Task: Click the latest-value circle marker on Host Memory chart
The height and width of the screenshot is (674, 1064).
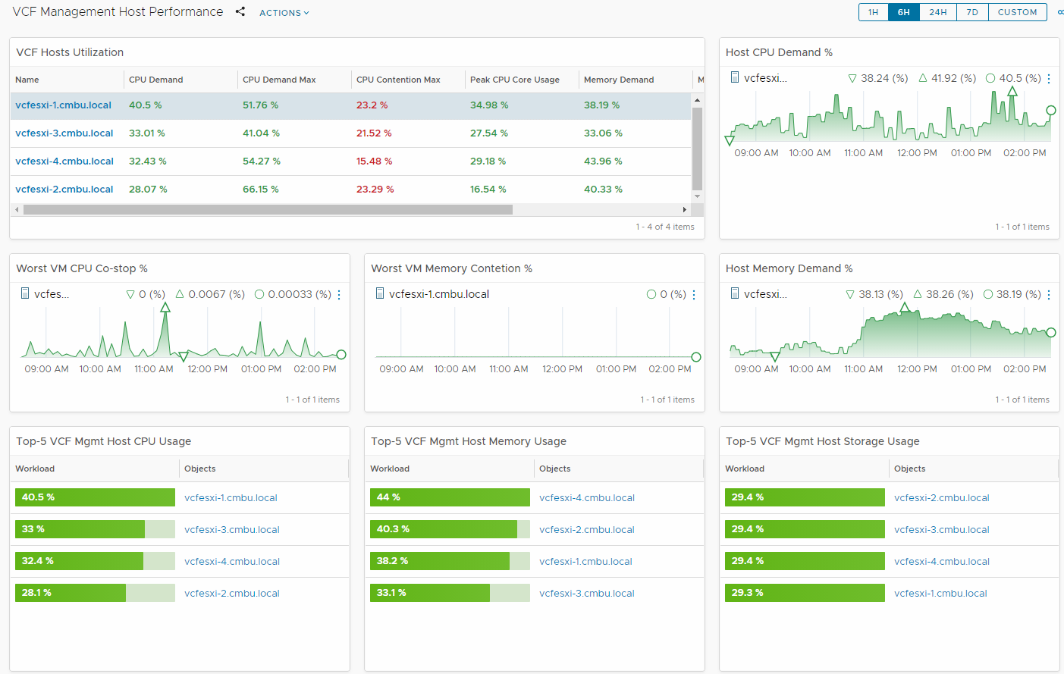Action: [1051, 333]
